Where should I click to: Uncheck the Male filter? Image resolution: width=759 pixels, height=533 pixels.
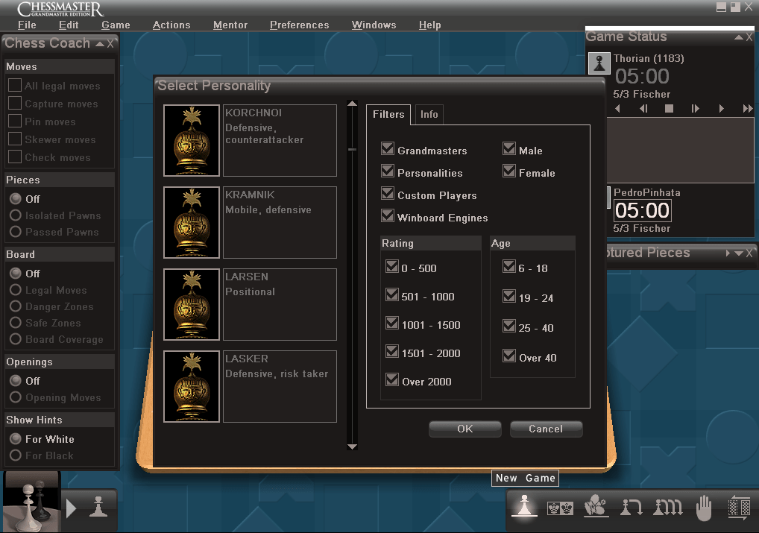(509, 148)
